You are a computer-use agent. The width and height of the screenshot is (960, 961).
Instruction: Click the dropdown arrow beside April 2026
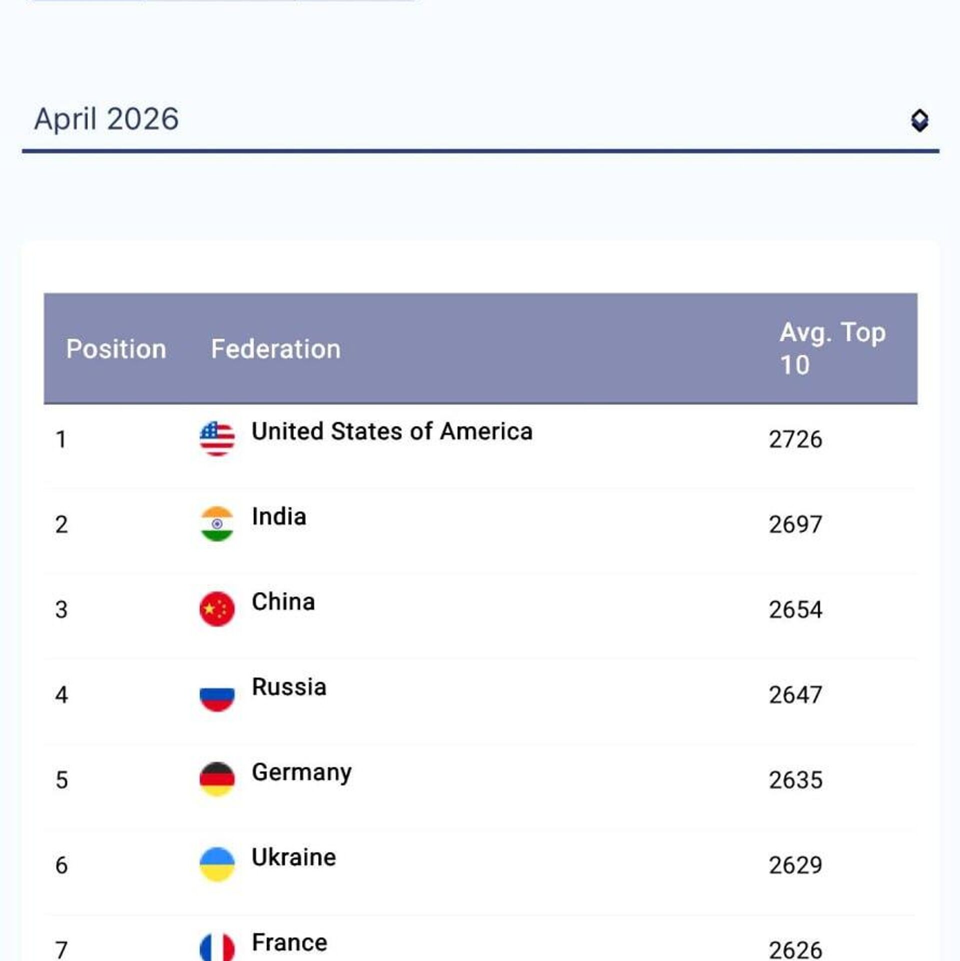tap(919, 120)
